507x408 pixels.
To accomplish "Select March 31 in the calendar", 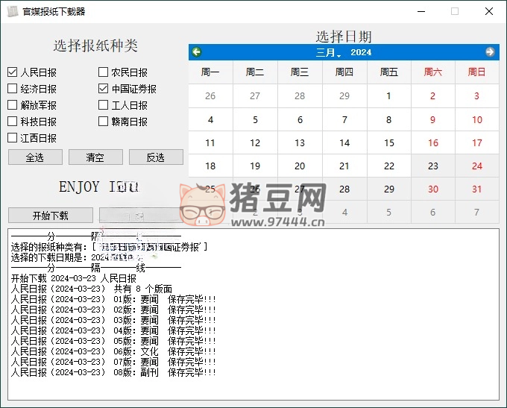I will click(477, 189).
